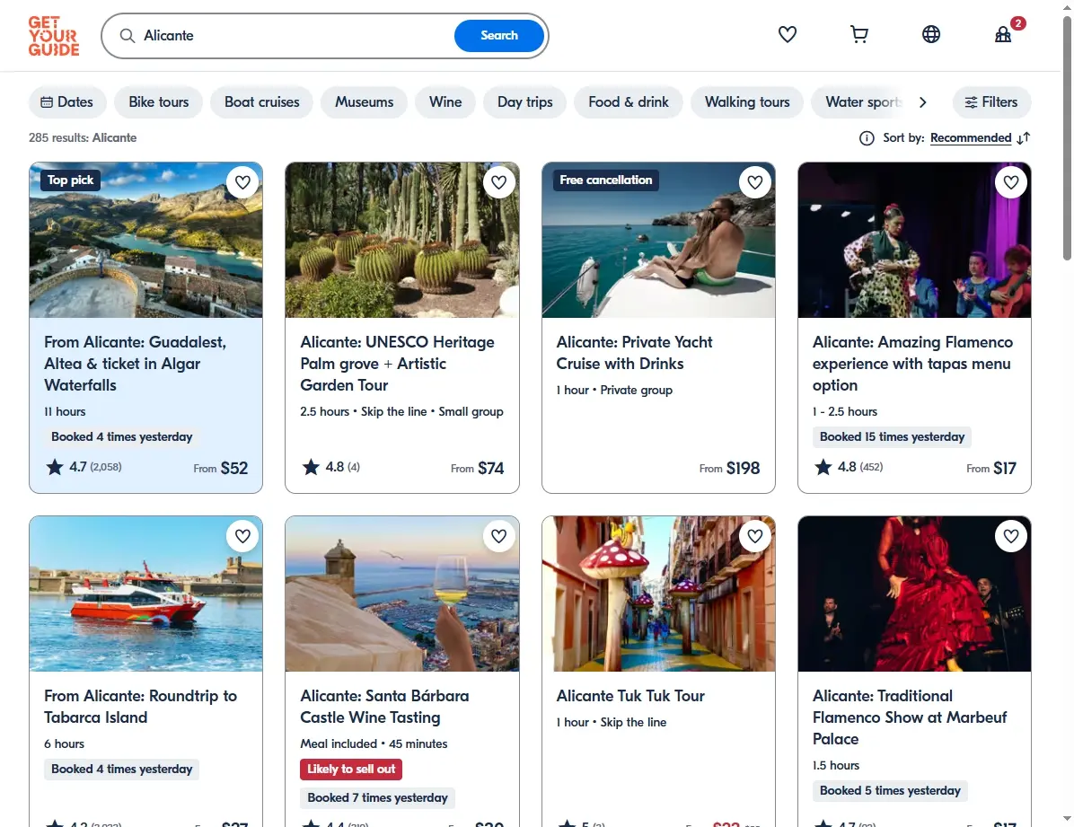Toggle wishlist heart on Private Yacht Cruise
The width and height of the screenshot is (1074, 827).
755,182
